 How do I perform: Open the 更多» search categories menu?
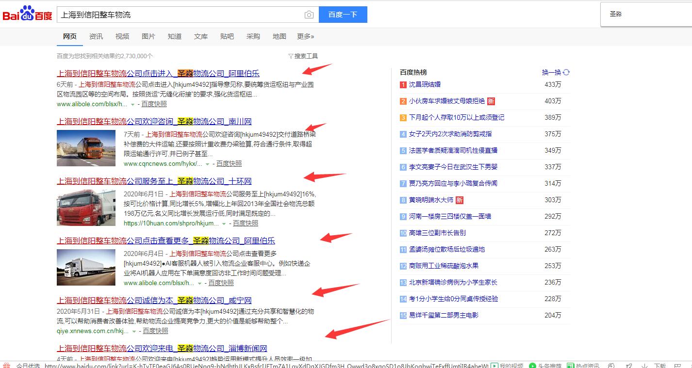[x=306, y=36]
